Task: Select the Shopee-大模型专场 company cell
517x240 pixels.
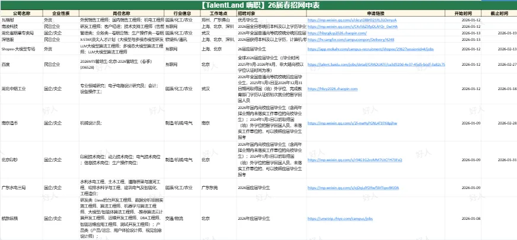Action: (x=21, y=49)
